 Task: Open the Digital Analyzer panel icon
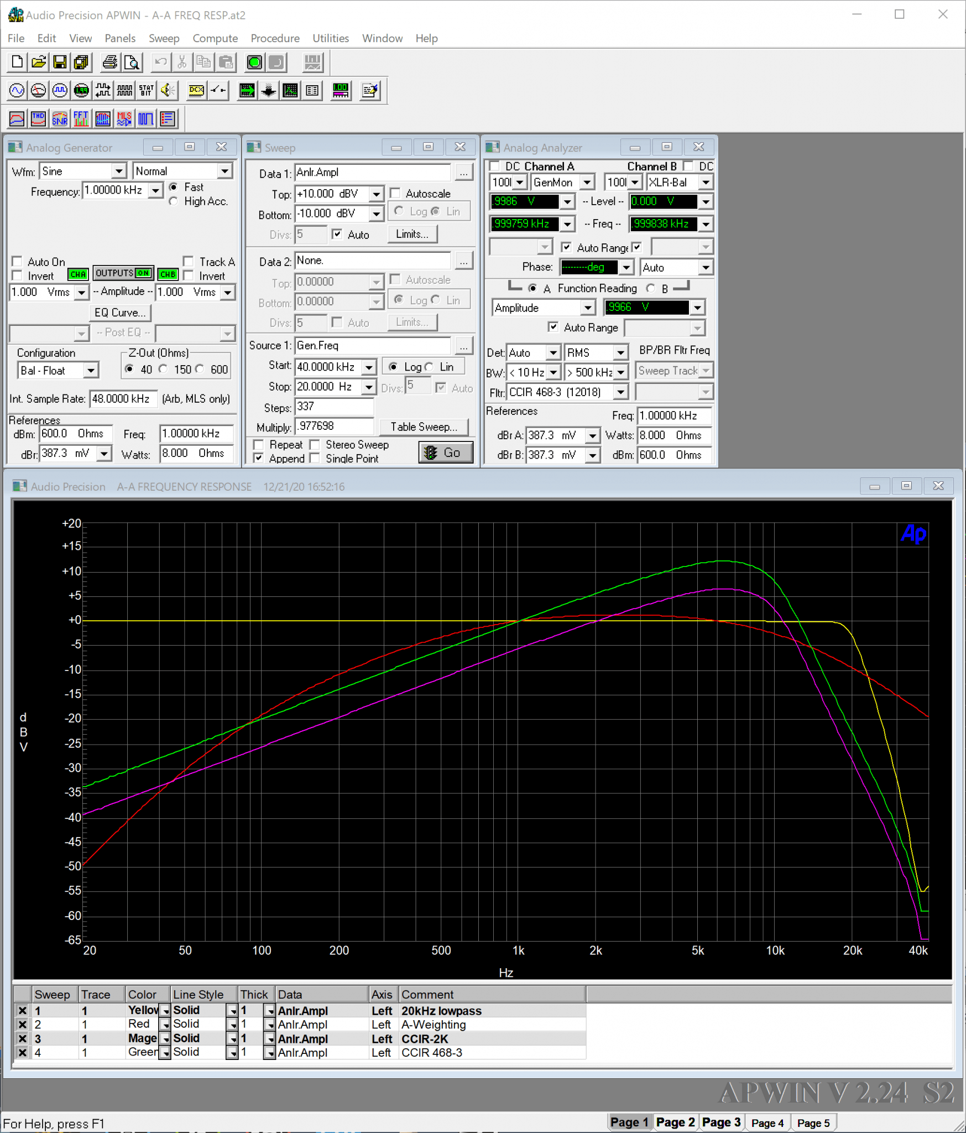(x=81, y=90)
